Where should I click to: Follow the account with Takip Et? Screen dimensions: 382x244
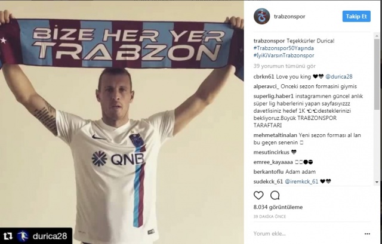point(356,16)
